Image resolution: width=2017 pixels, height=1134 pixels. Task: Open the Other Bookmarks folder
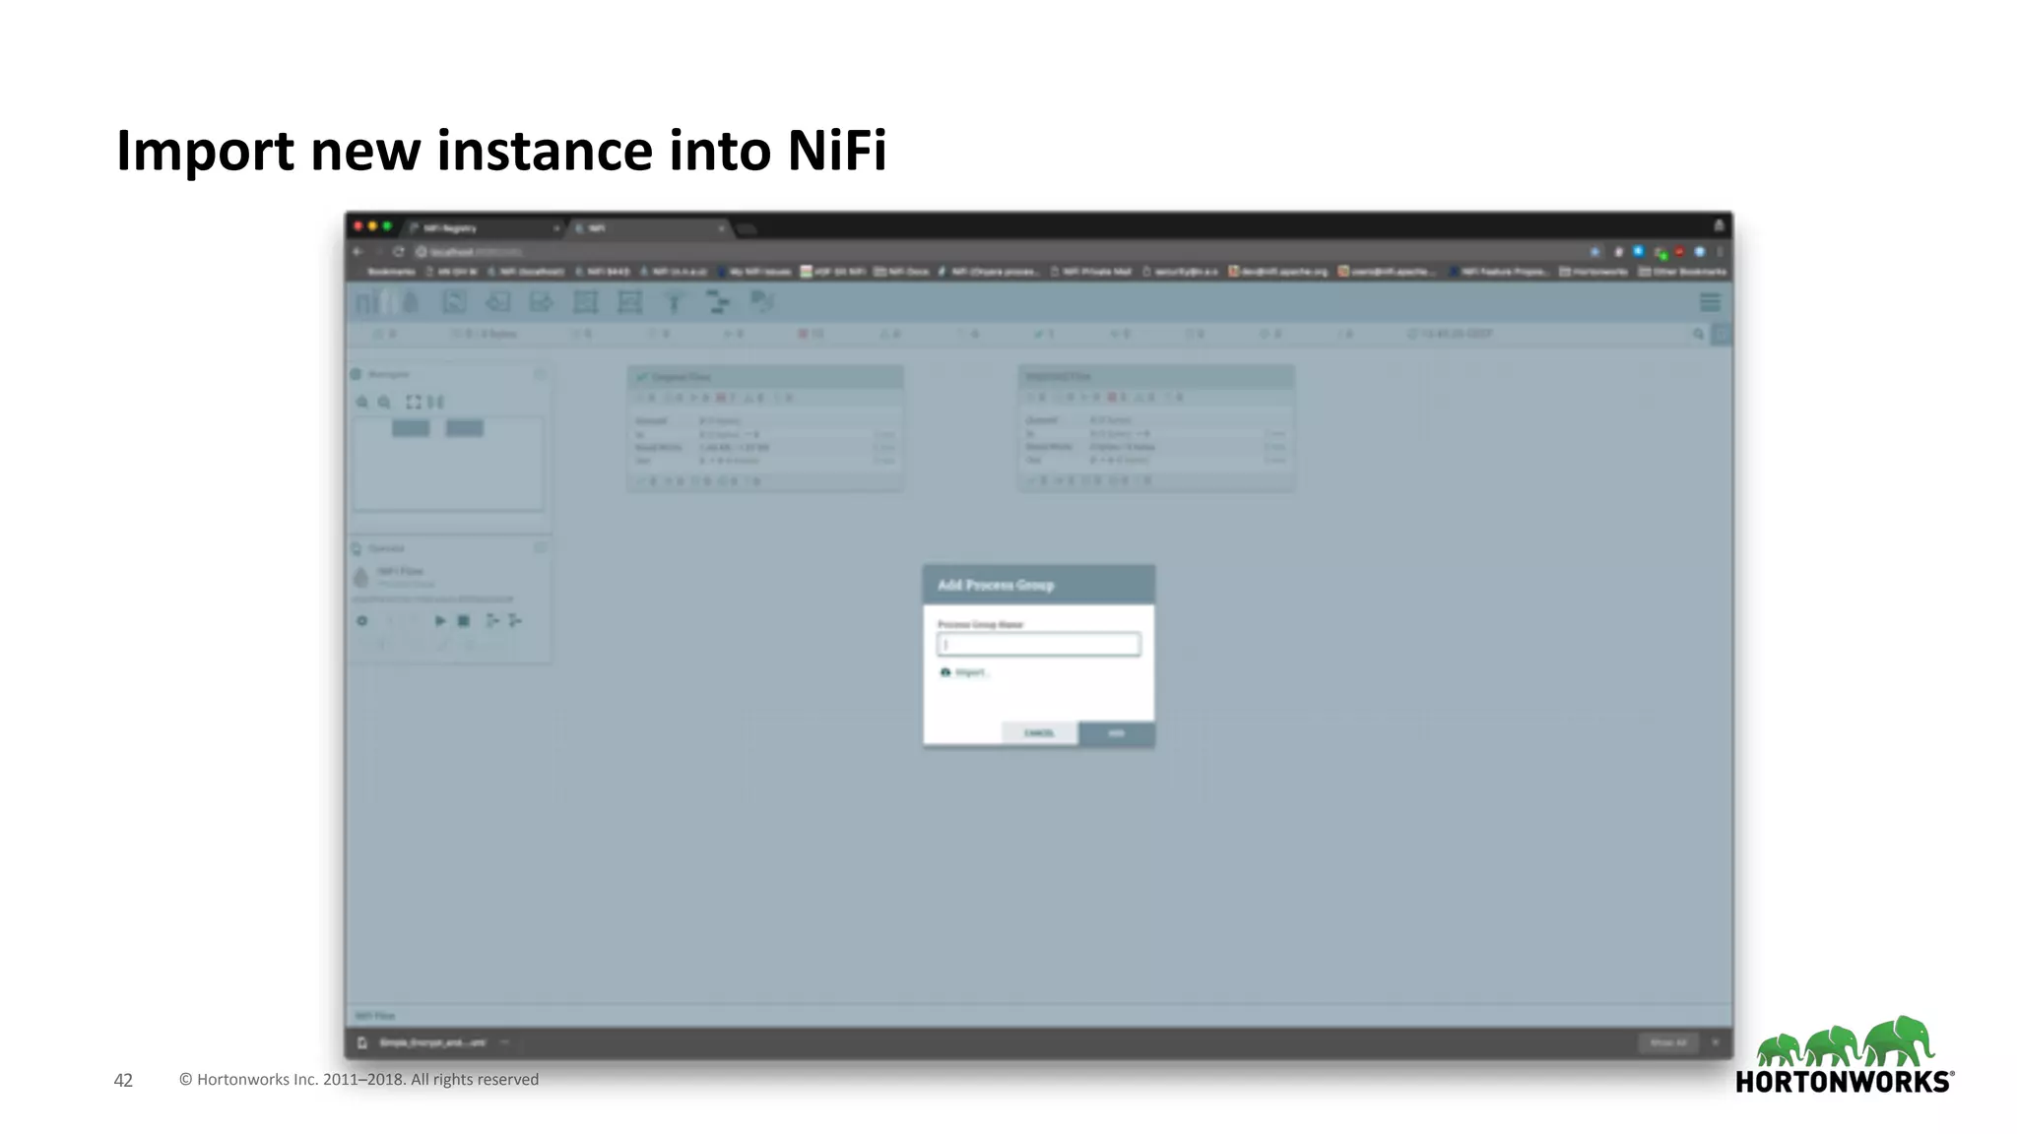pos(1683,272)
